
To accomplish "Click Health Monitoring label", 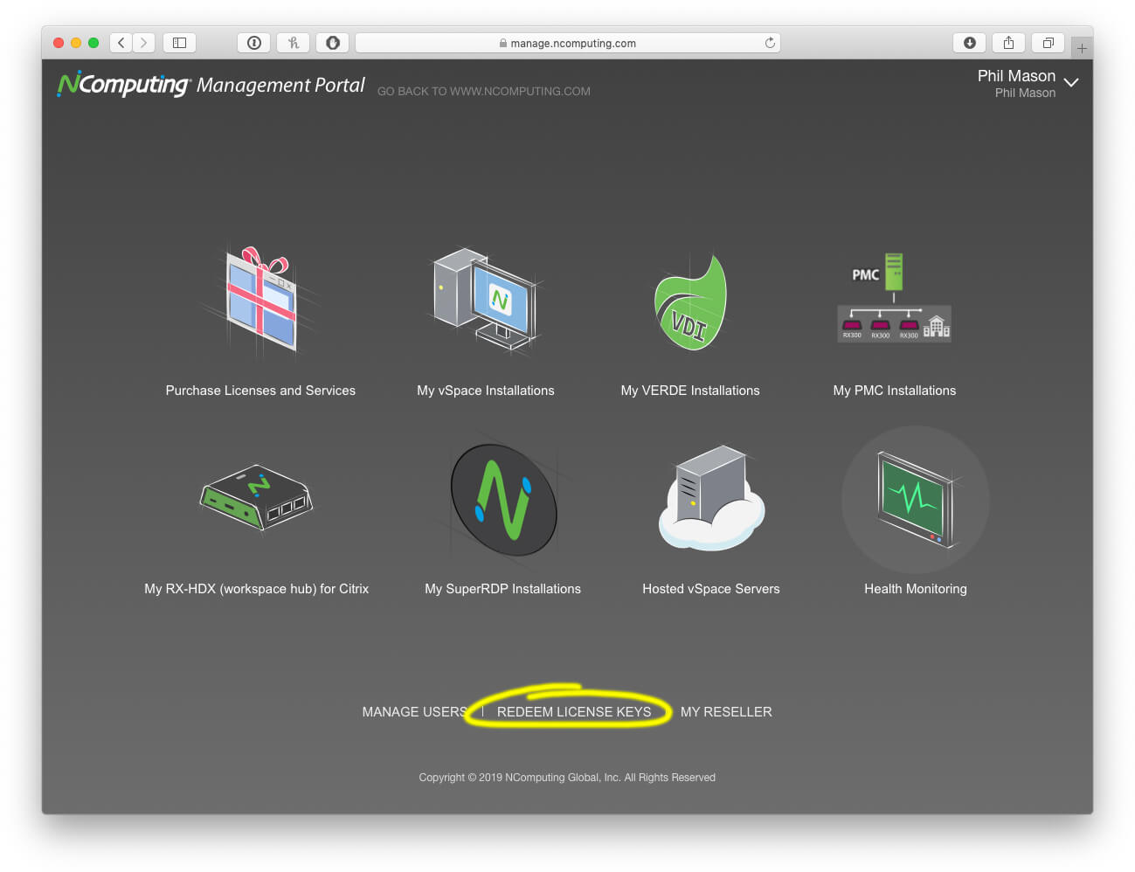I will point(916,589).
